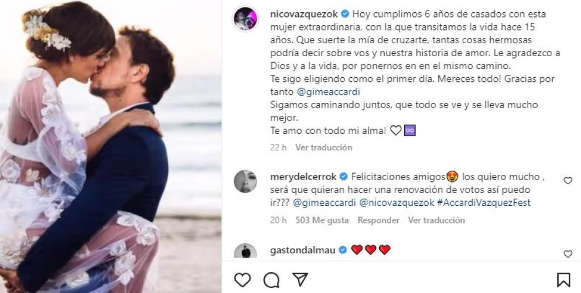Like the post with the heart icon
Screen dimensions: 581x293
coord(242,280)
